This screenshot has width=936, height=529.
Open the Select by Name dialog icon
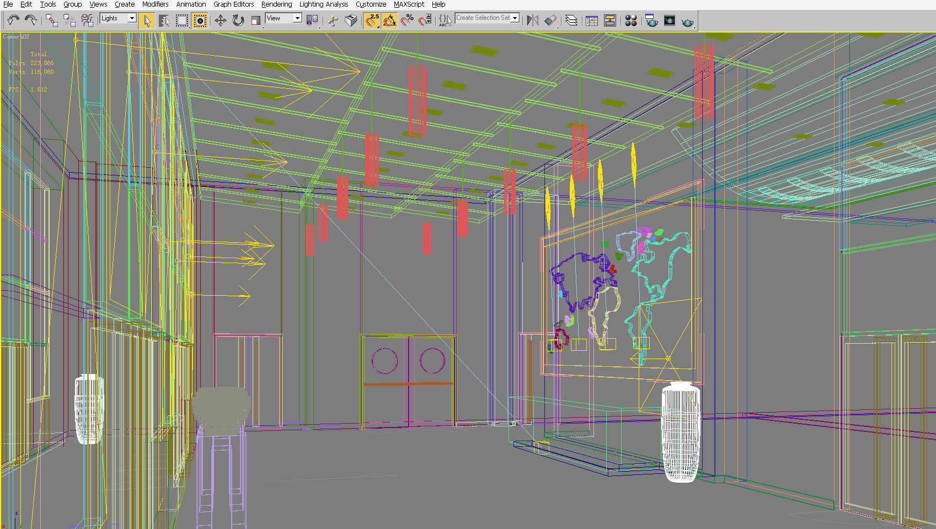(164, 20)
